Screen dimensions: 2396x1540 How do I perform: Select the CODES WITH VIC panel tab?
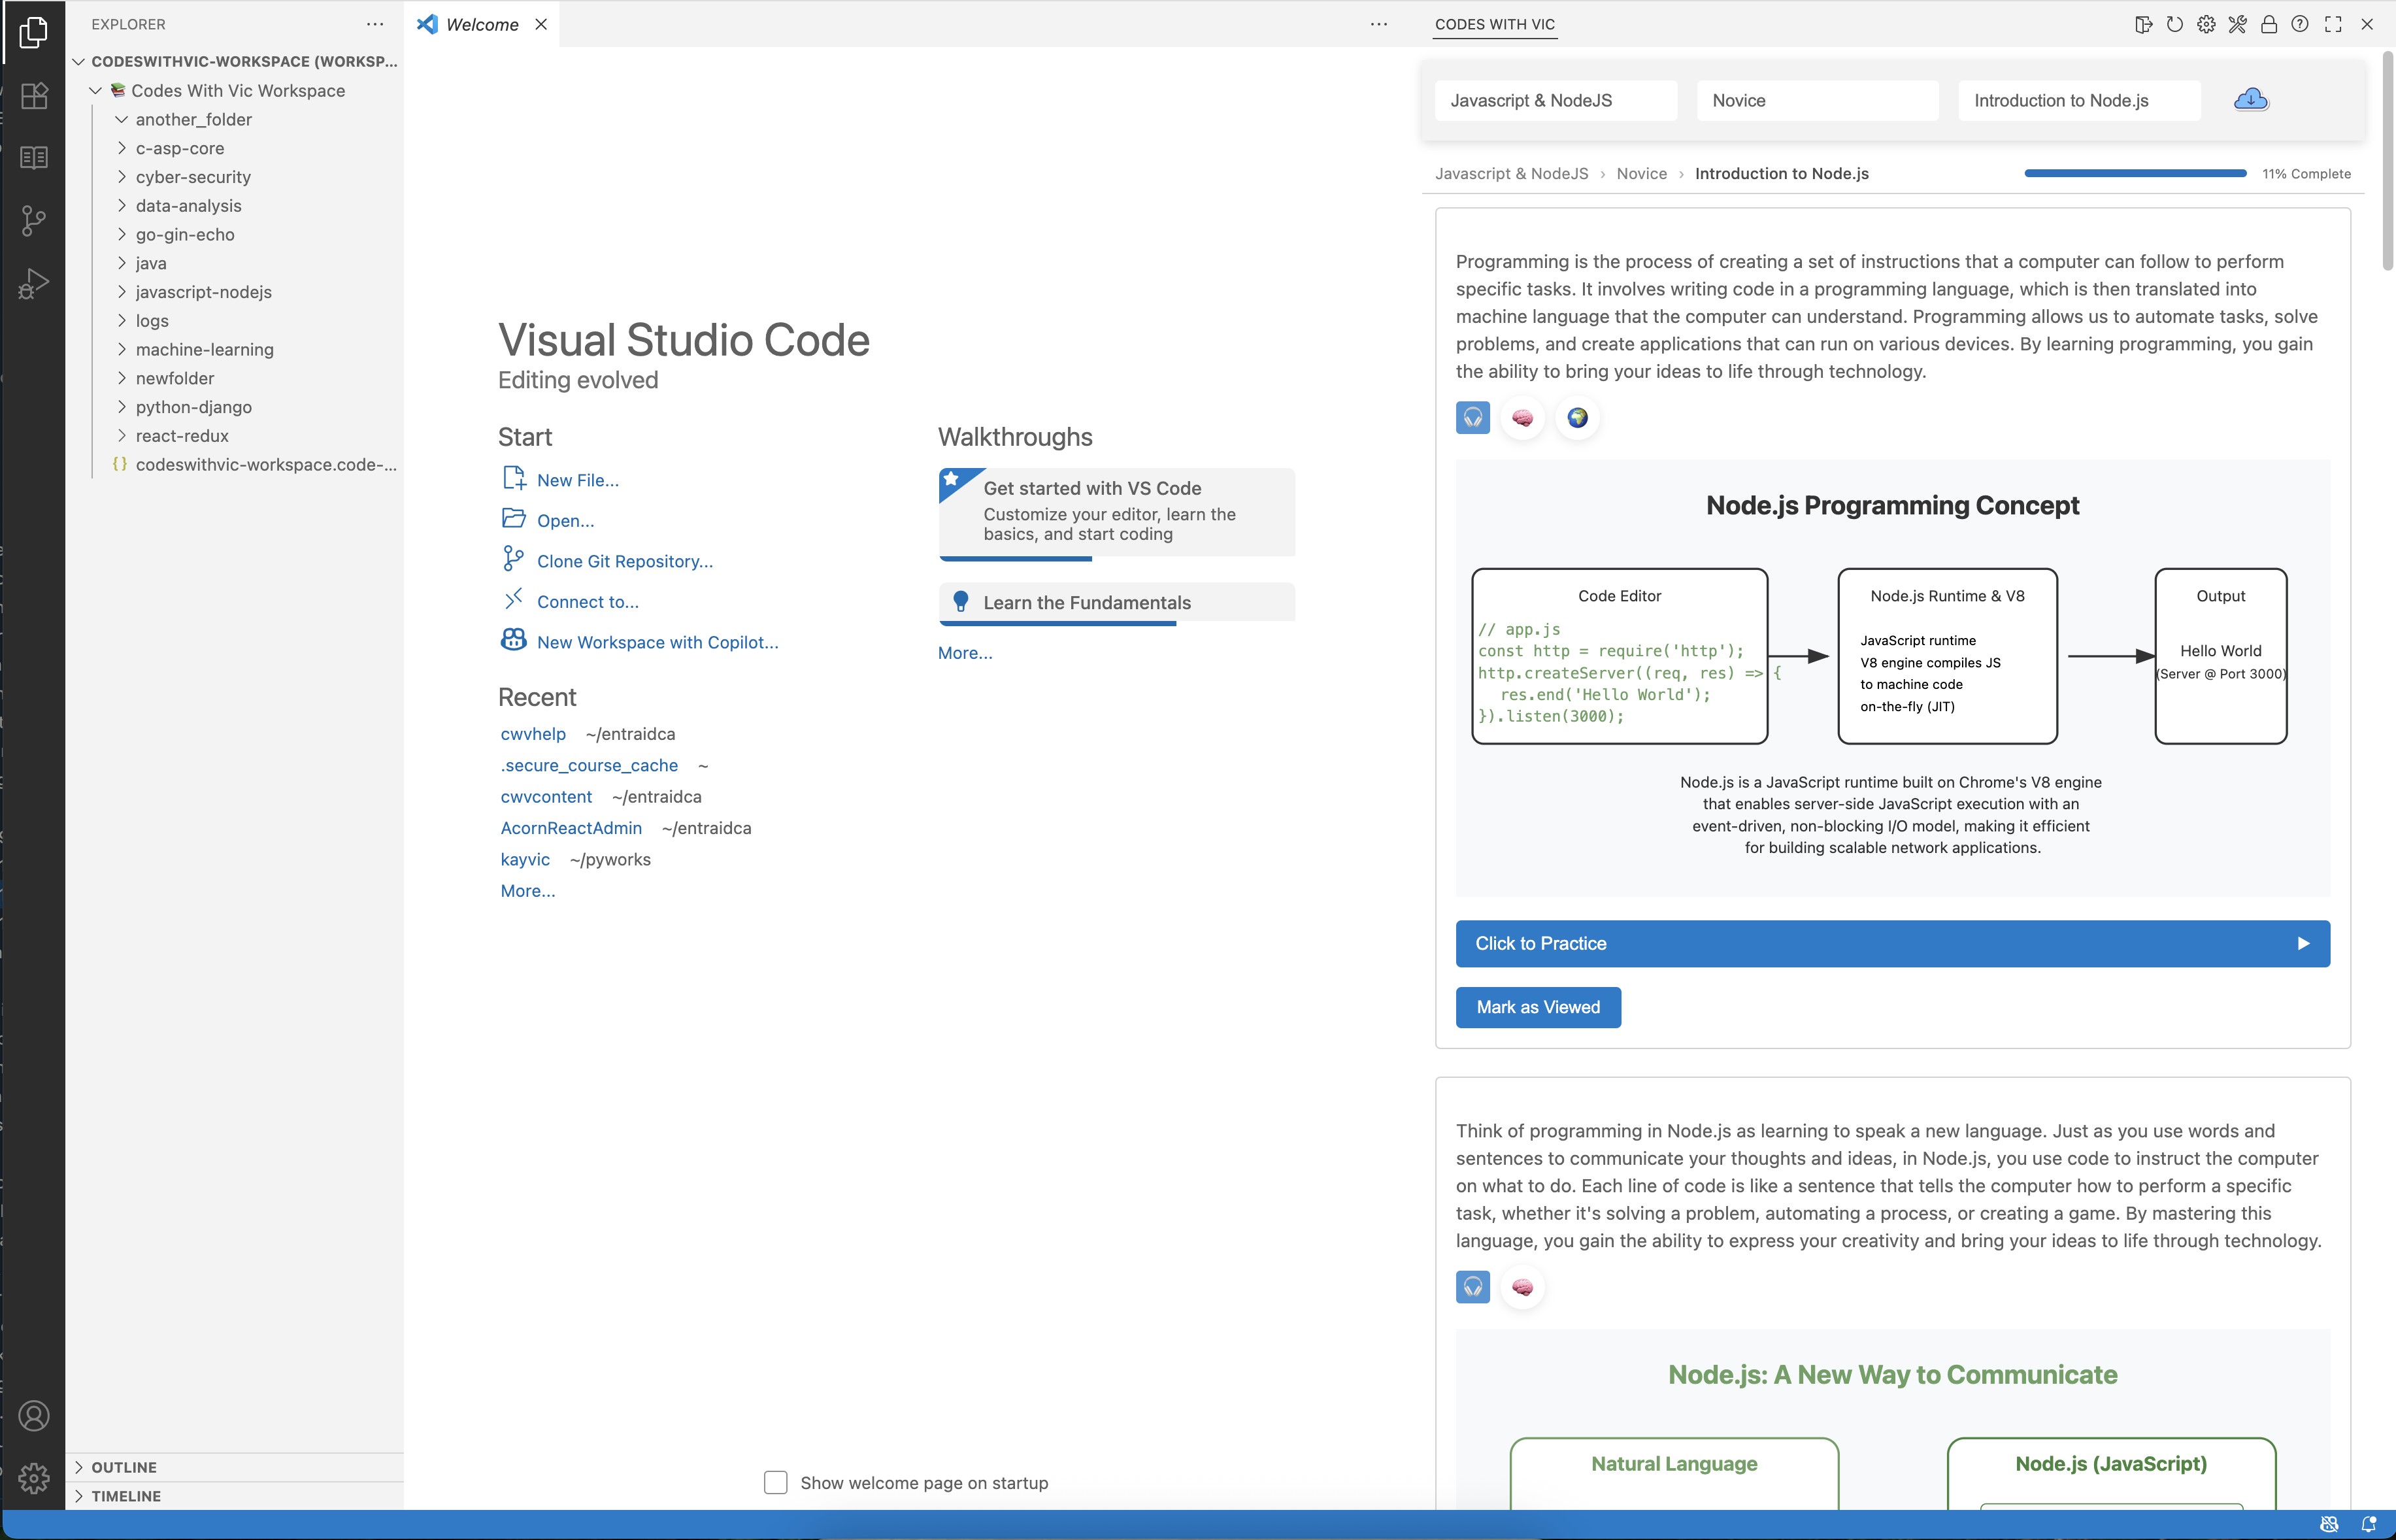(1494, 24)
